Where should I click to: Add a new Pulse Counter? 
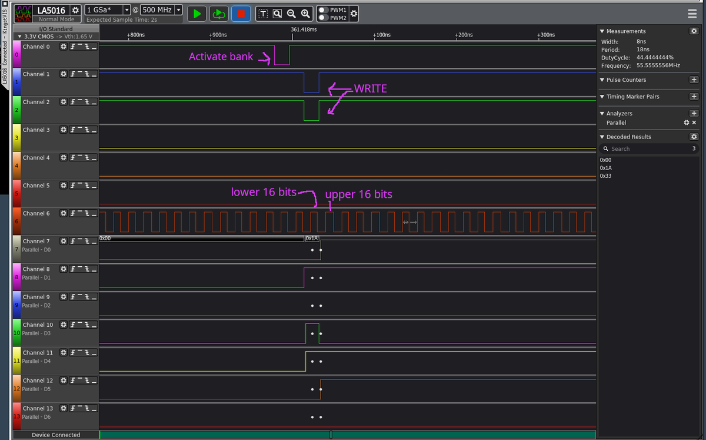[x=694, y=79]
